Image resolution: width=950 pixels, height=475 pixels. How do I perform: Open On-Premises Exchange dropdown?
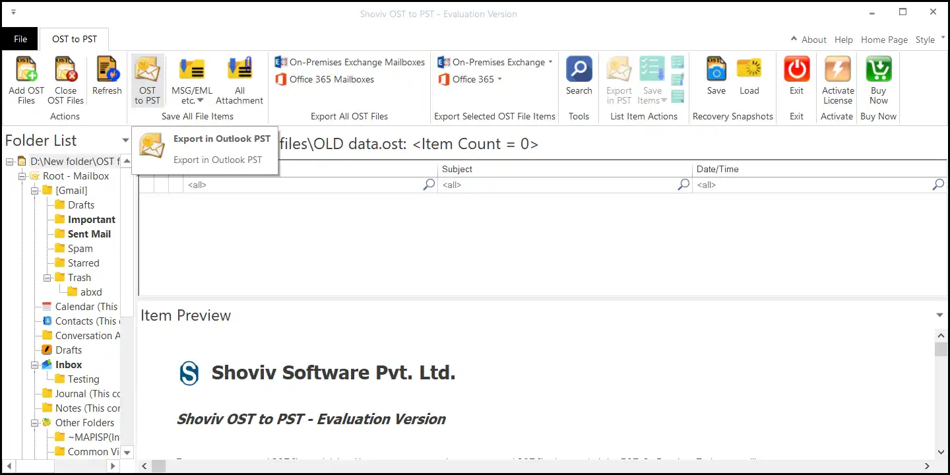click(x=495, y=62)
